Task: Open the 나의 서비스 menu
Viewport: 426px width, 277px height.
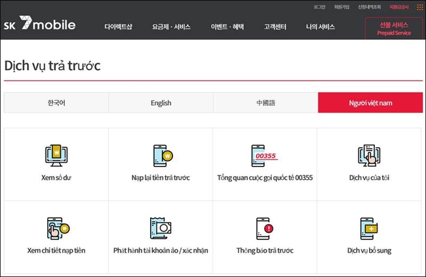Action: coord(320,27)
